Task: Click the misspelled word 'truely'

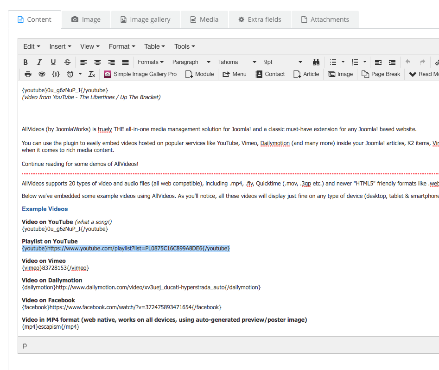Action: (x=105, y=129)
